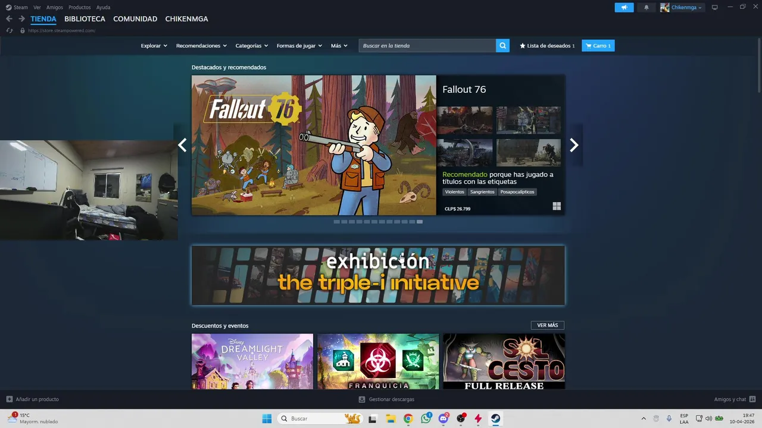Open the announcements megaphone button

tap(624, 8)
